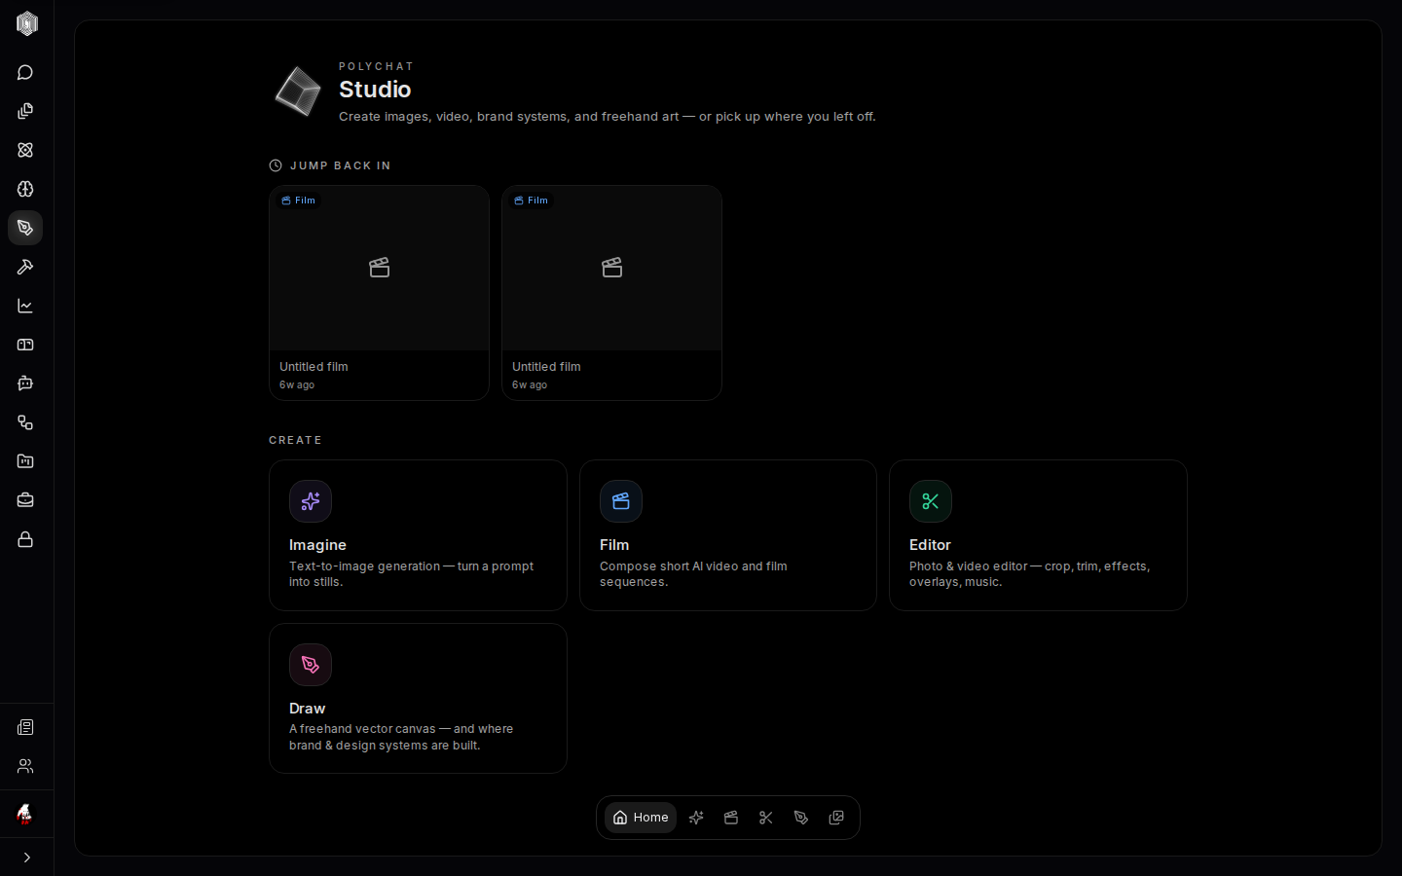Click the padlock icon in the sidebar
This screenshot has height=876, width=1402.
25,539
